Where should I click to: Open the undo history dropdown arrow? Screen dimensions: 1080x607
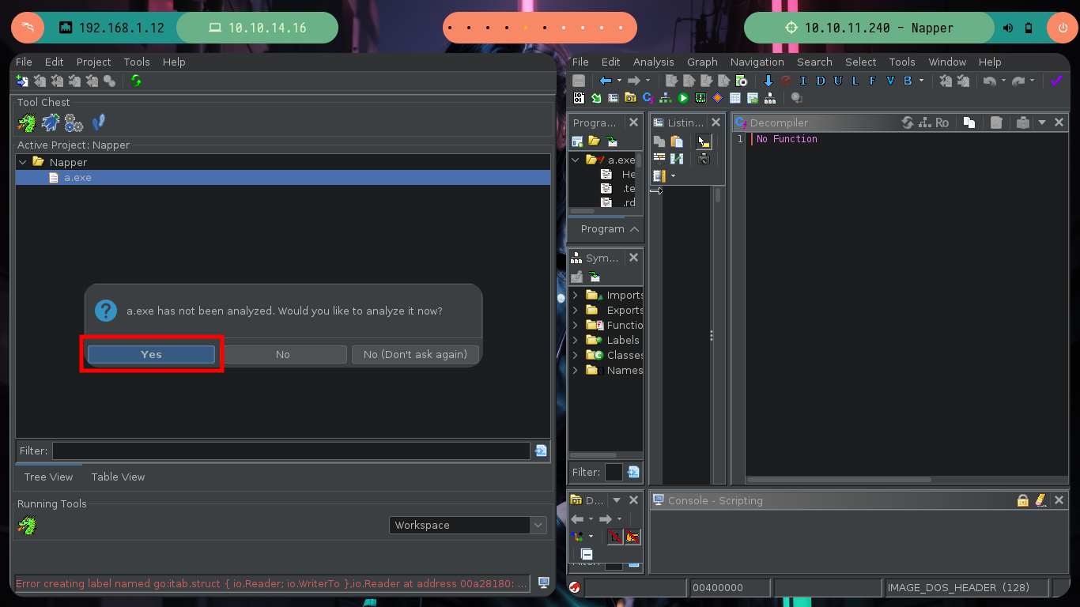point(1003,81)
